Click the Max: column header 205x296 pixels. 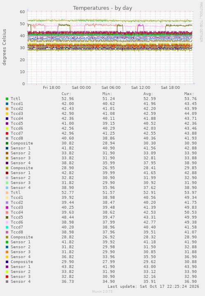point(189,93)
